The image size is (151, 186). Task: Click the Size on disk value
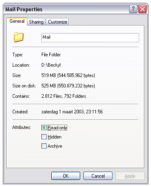[68, 86]
